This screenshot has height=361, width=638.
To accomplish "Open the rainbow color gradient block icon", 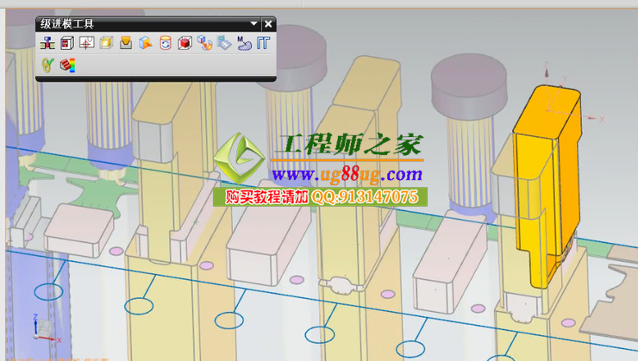I will pos(67,64).
